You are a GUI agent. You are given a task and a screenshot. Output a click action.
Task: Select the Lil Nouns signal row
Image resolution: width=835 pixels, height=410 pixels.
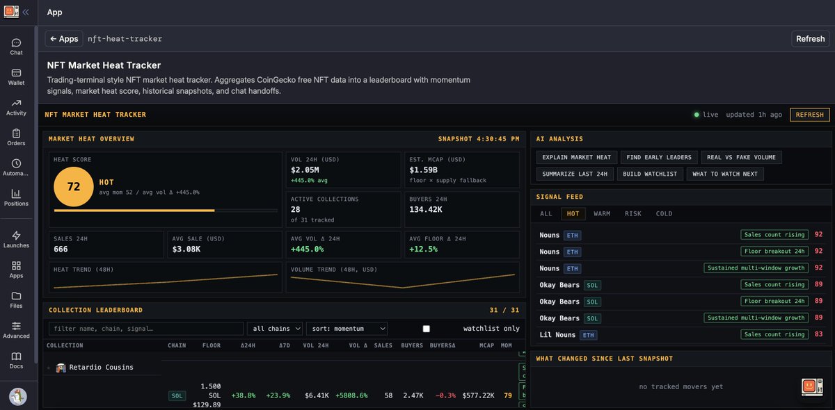(682, 334)
